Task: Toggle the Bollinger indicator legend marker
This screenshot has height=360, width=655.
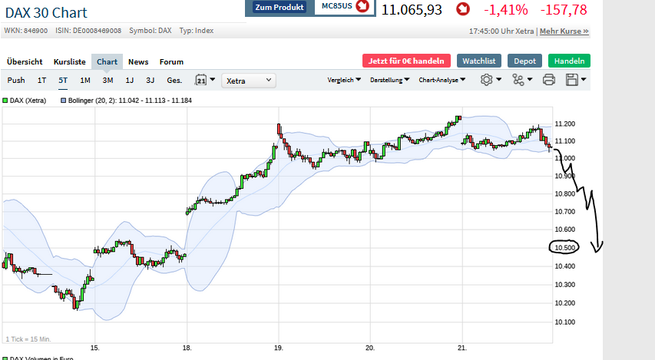Action: coord(63,100)
